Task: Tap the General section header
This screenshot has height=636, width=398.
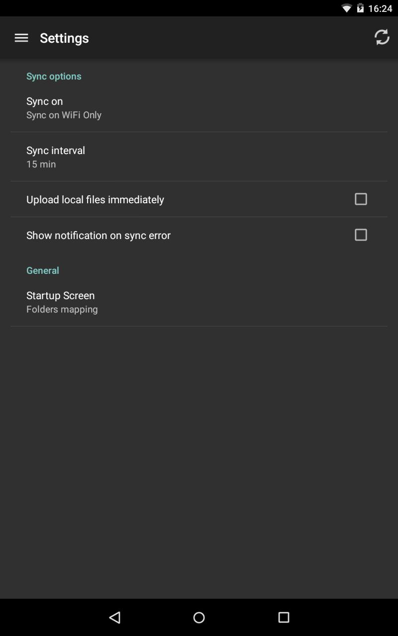Action: [43, 270]
